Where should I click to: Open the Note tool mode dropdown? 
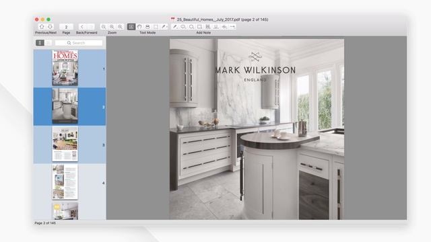(164, 27)
